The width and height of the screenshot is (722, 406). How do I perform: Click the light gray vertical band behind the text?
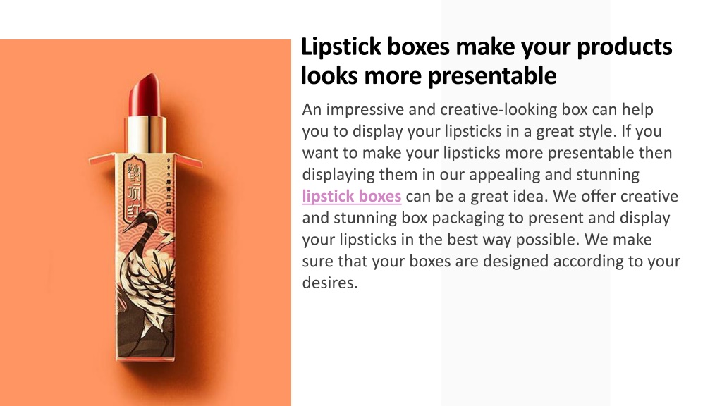(x=525, y=350)
